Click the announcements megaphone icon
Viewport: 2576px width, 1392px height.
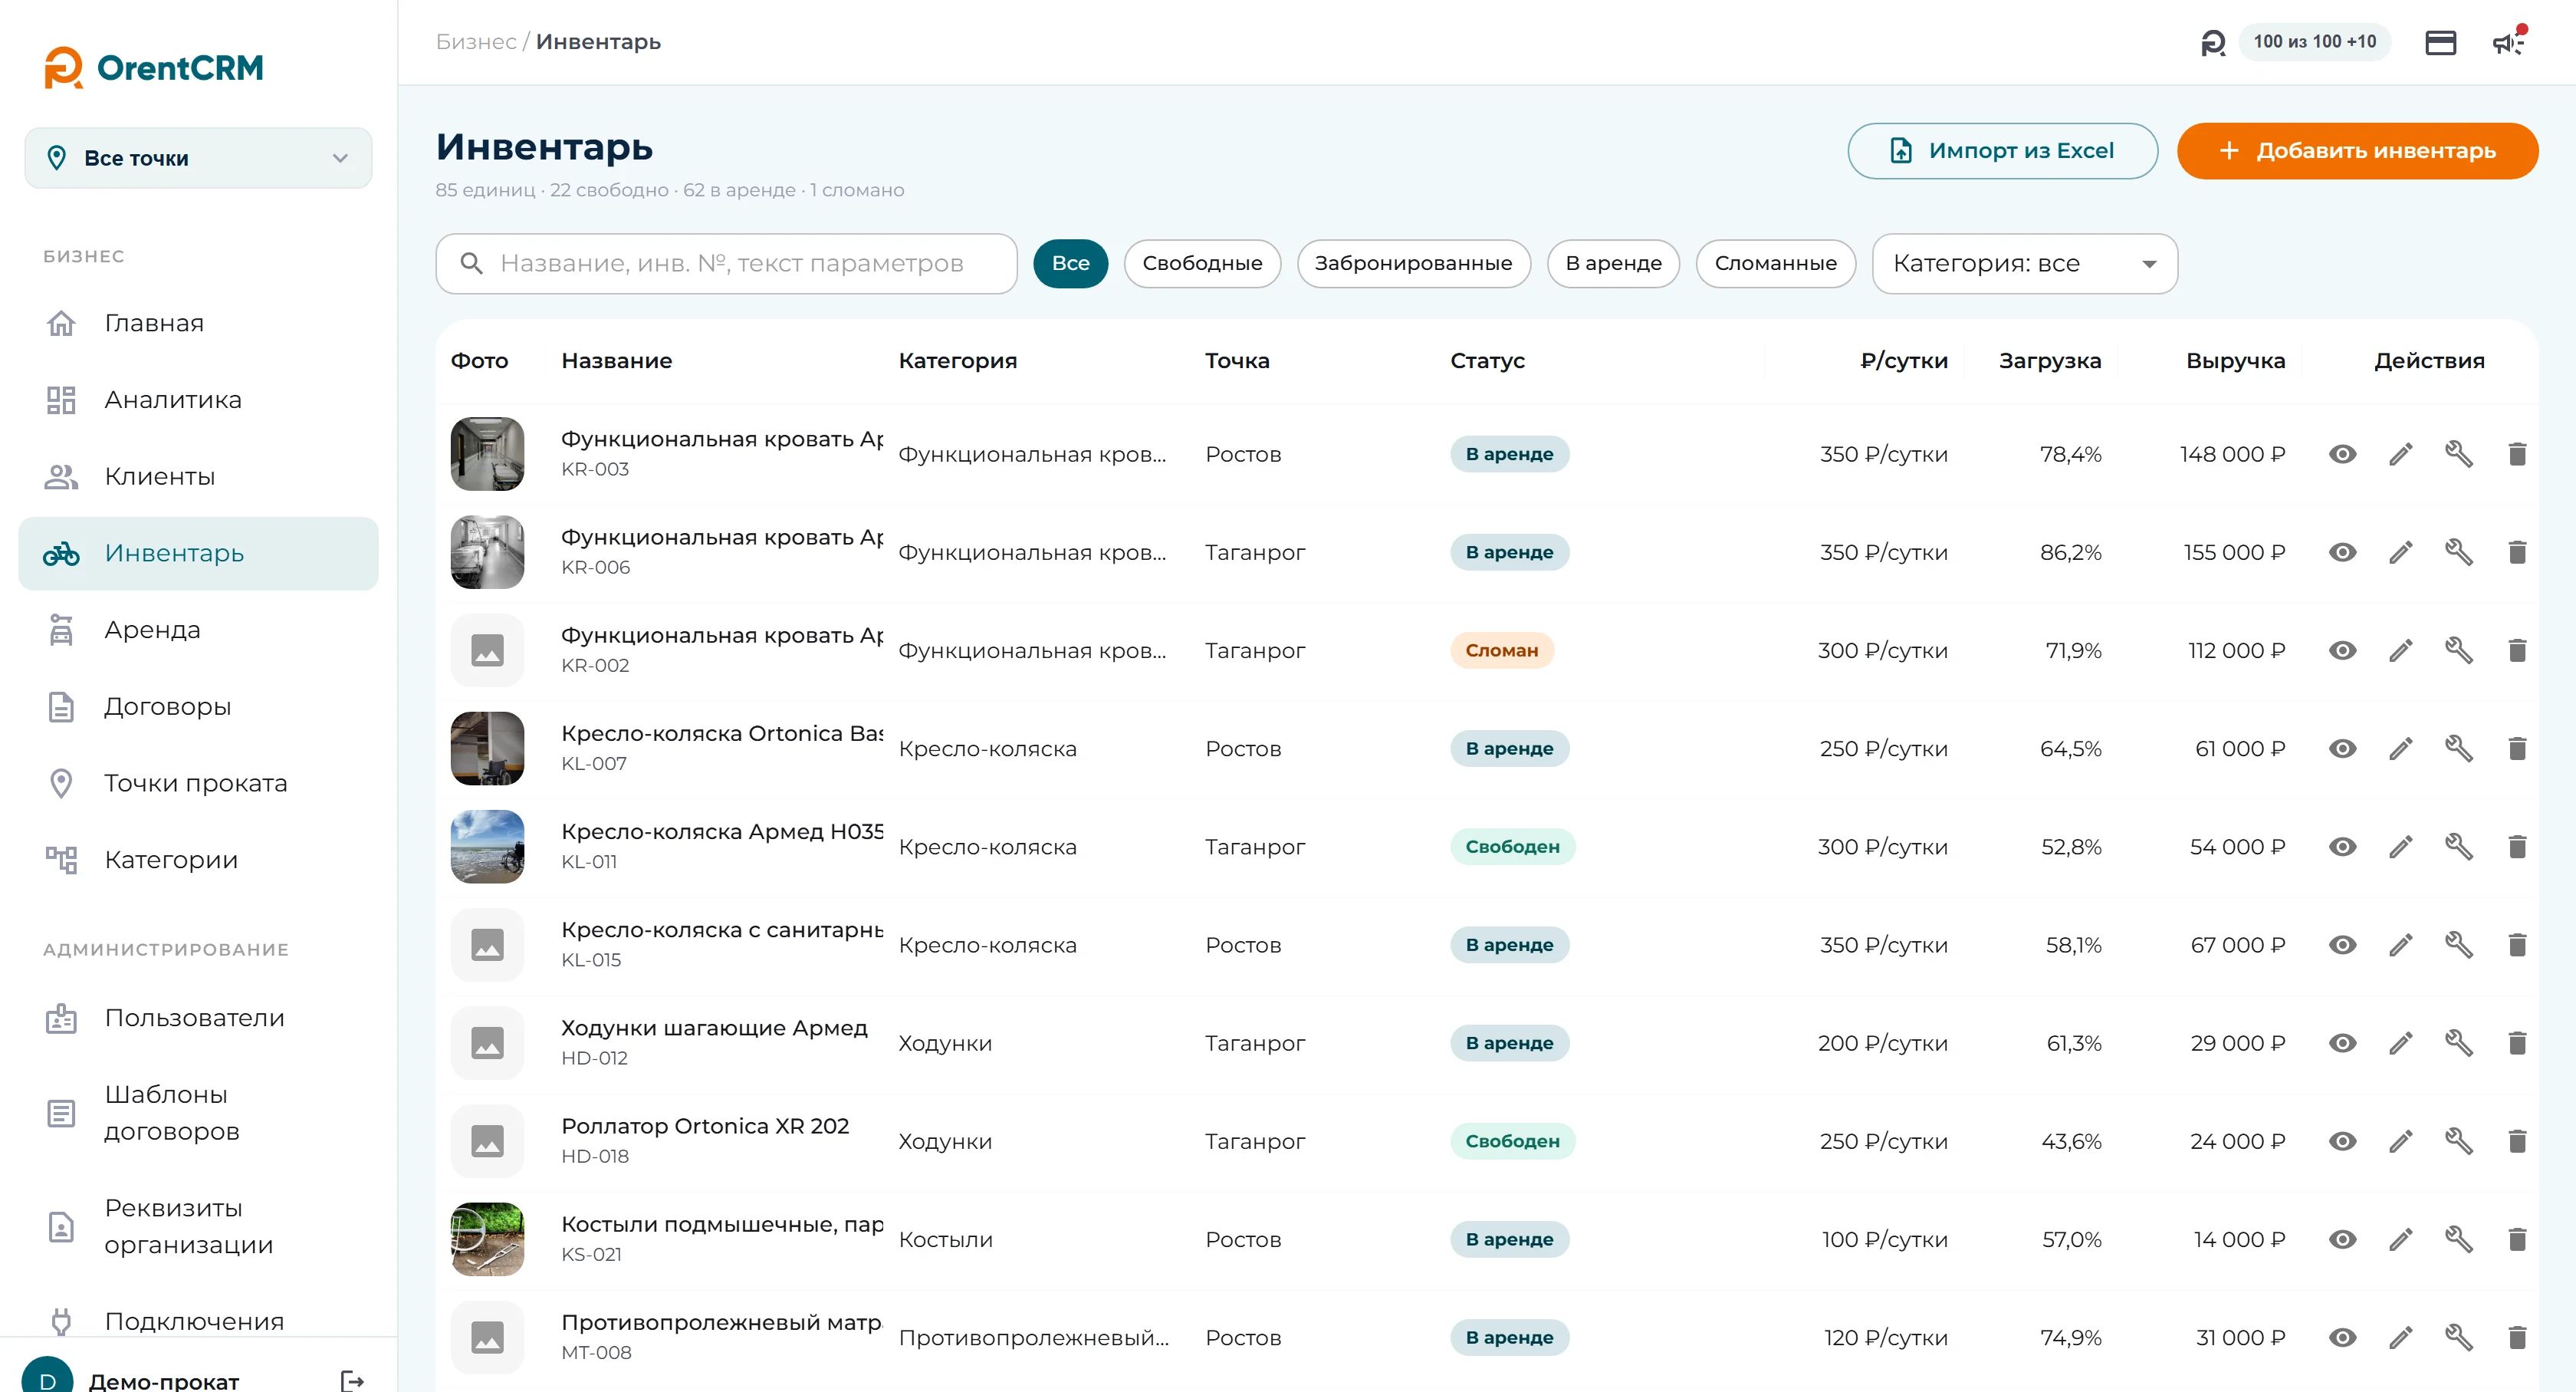click(x=2507, y=43)
